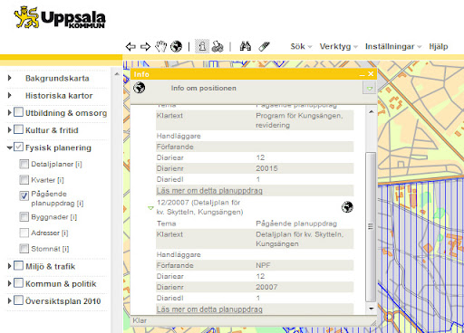Enable Stomnät layer checkbox
The width and height of the screenshot is (464, 333).
coord(24,249)
